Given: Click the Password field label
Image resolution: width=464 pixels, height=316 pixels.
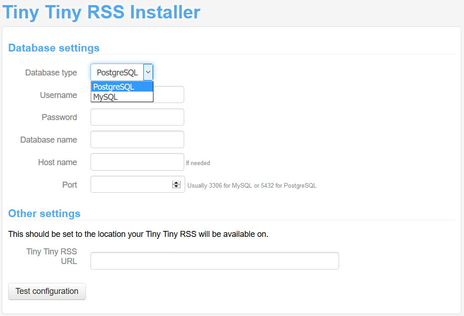Looking at the screenshot, I should (x=59, y=117).
